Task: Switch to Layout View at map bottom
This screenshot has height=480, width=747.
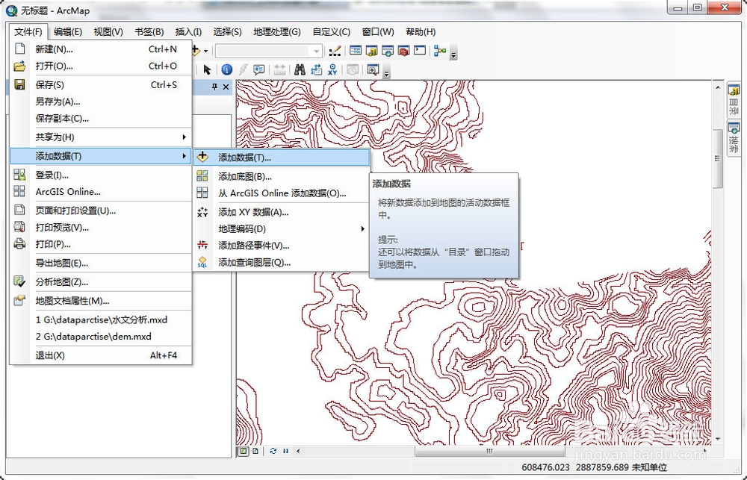Action: [x=255, y=450]
